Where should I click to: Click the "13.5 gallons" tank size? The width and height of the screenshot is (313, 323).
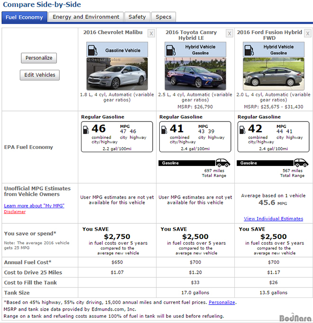tap(274, 293)
